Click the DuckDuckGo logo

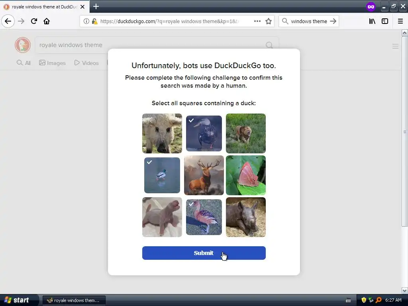tap(23, 45)
